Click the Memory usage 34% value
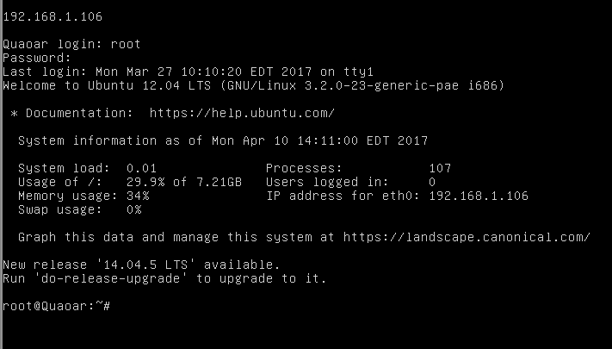Screen dimensions: 612x349 point(138,196)
